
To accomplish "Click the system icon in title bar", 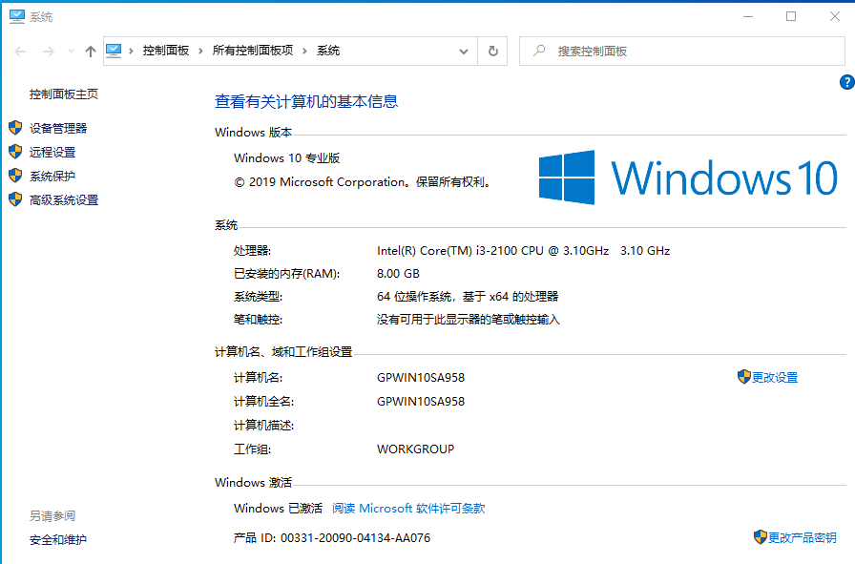I will 17,16.
